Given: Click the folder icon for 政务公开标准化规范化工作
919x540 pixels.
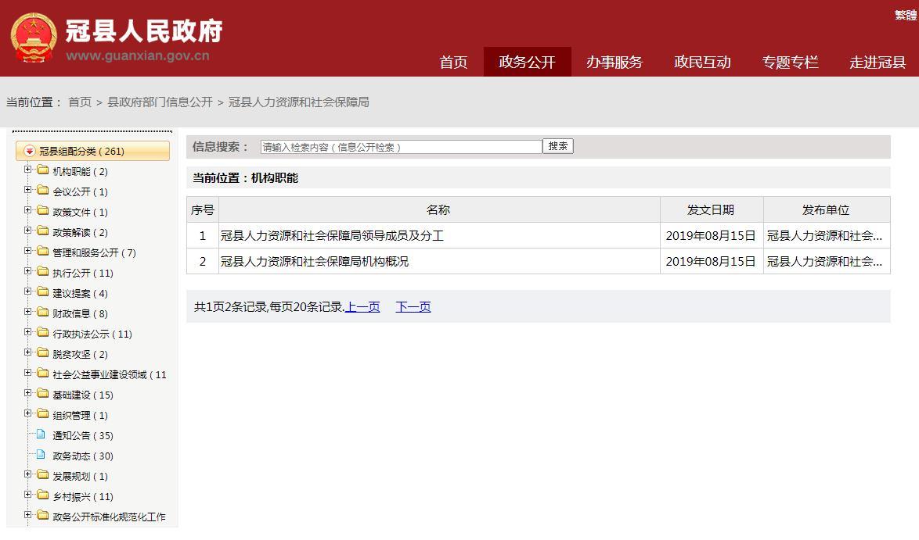Looking at the screenshot, I should pos(43,516).
